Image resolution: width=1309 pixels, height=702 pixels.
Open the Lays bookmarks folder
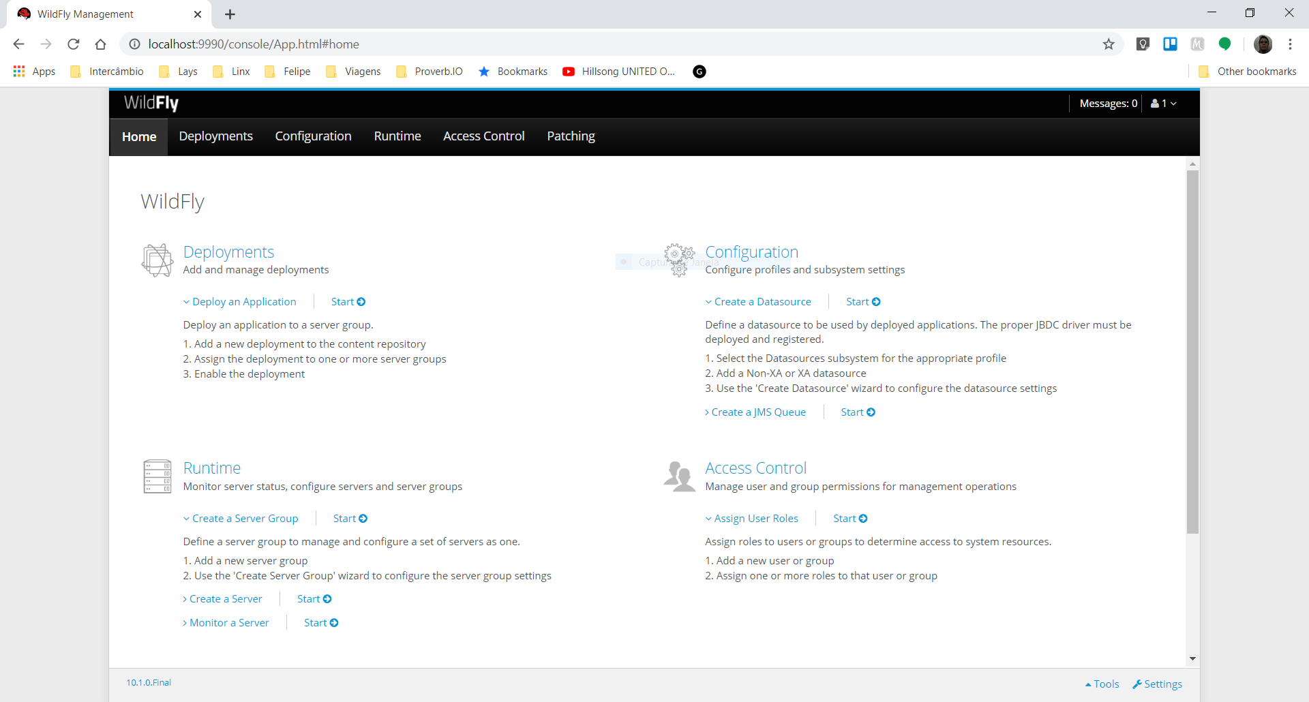pos(178,72)
